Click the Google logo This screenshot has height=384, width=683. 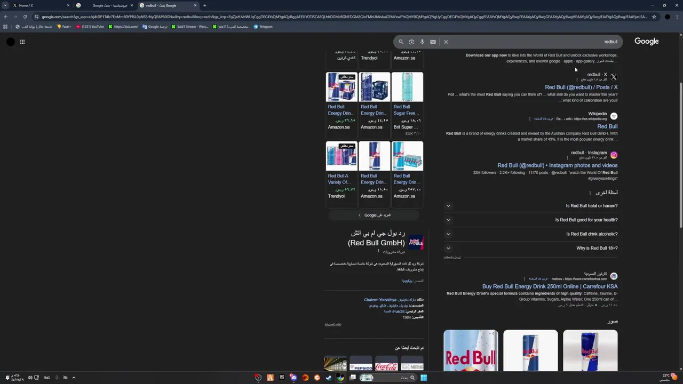click(647, 41)
